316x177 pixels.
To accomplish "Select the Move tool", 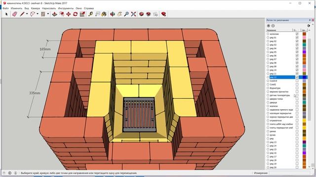I will coord(69,14).
